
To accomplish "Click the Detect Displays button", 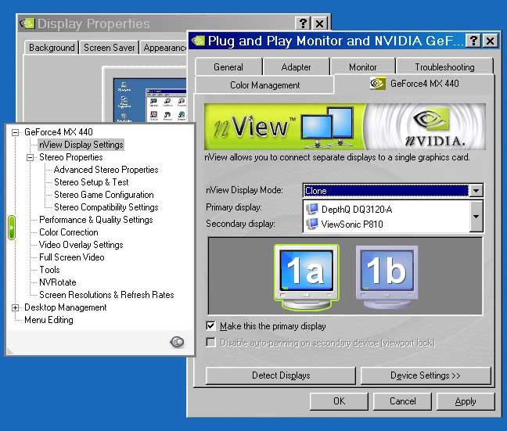I will (x=281, y=375).
